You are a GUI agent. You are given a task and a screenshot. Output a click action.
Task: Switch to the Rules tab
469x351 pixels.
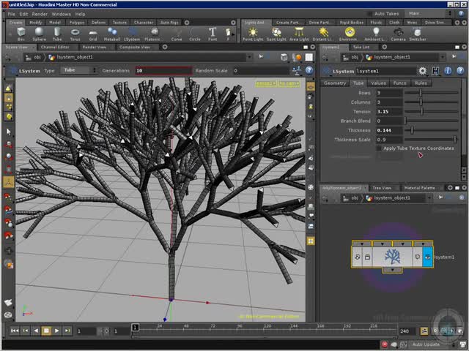coord(421,83)
